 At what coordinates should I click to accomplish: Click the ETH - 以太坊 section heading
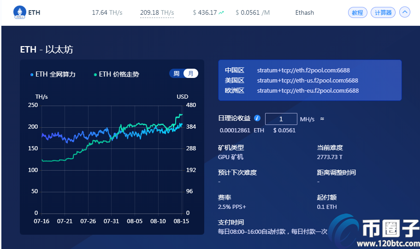[x=47, y=50]
